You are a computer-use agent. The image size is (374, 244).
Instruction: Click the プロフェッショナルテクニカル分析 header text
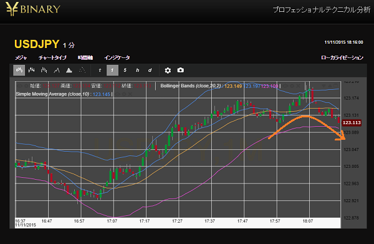point(322,10)
